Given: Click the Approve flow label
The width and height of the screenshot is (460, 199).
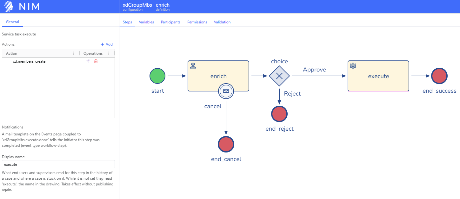Looking at the screenshot, I should pyautogui.click(x=314, y=70).
